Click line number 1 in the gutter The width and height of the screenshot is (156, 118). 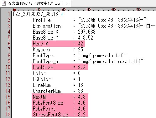click(x=9, y=14)
